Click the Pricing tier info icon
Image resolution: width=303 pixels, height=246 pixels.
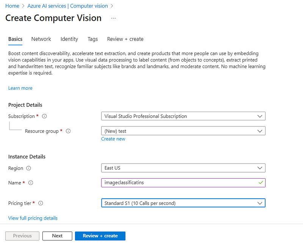(41, 203)
